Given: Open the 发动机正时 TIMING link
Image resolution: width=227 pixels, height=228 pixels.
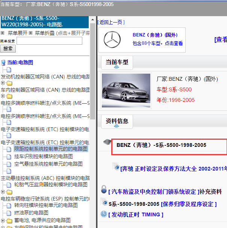Looking at the screenshot, I should pos(136,214).
